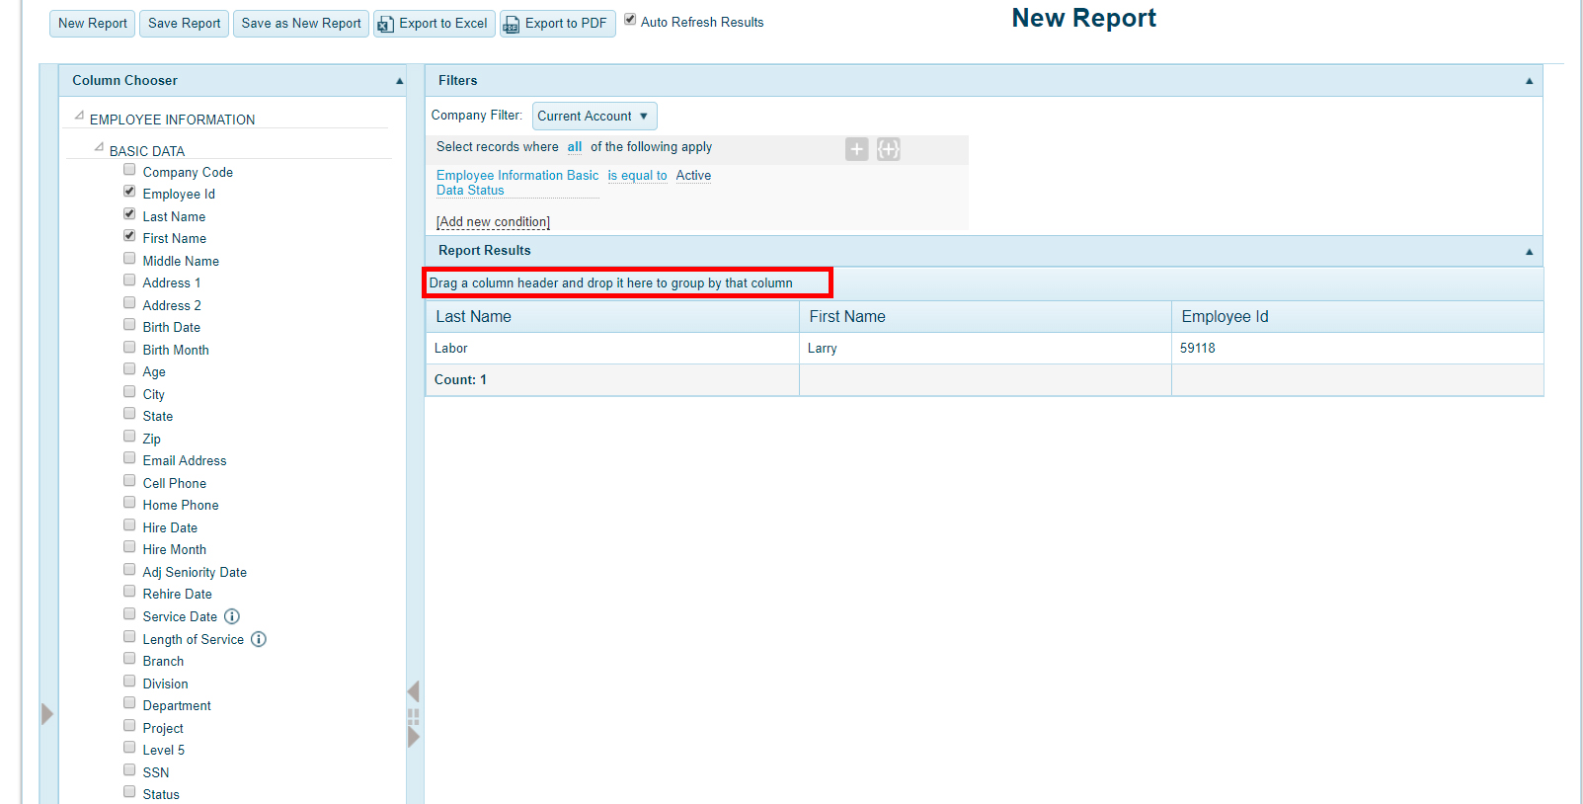Screen dimensions: 1583x804
Task: Click the New Report button
Action: (x=93, y=24)
